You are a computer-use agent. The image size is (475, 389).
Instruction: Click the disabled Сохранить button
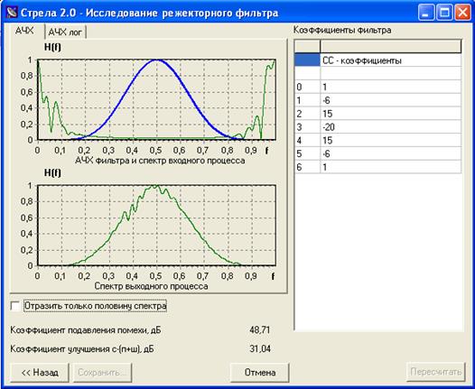click(x=102, y=373)
